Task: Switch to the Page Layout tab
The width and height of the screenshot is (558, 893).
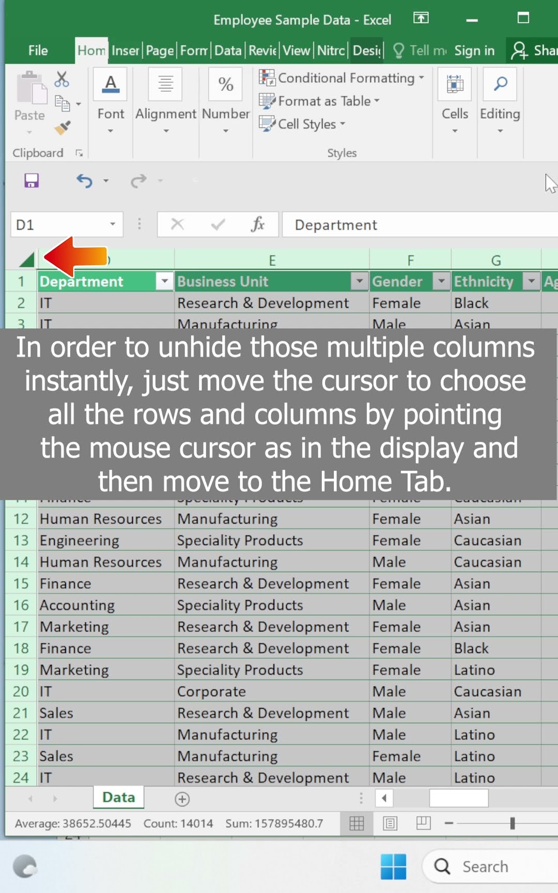Action: tap(160, 50)
